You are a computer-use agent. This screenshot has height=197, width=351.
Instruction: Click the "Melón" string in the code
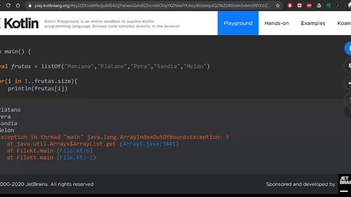click(195, 66)
